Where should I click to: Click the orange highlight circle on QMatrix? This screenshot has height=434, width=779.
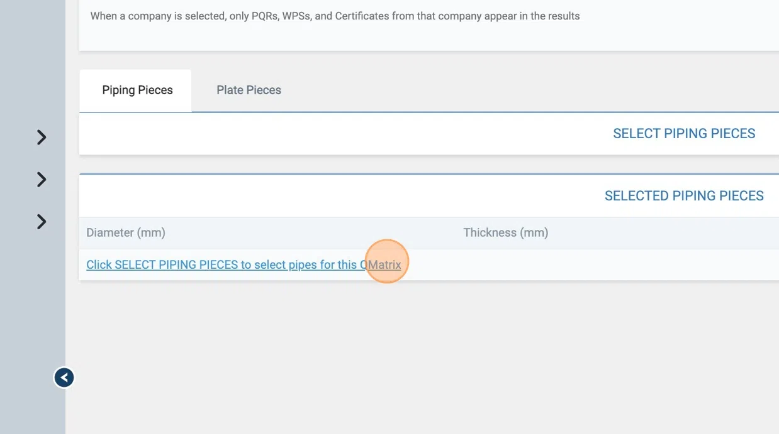[386, 261]
